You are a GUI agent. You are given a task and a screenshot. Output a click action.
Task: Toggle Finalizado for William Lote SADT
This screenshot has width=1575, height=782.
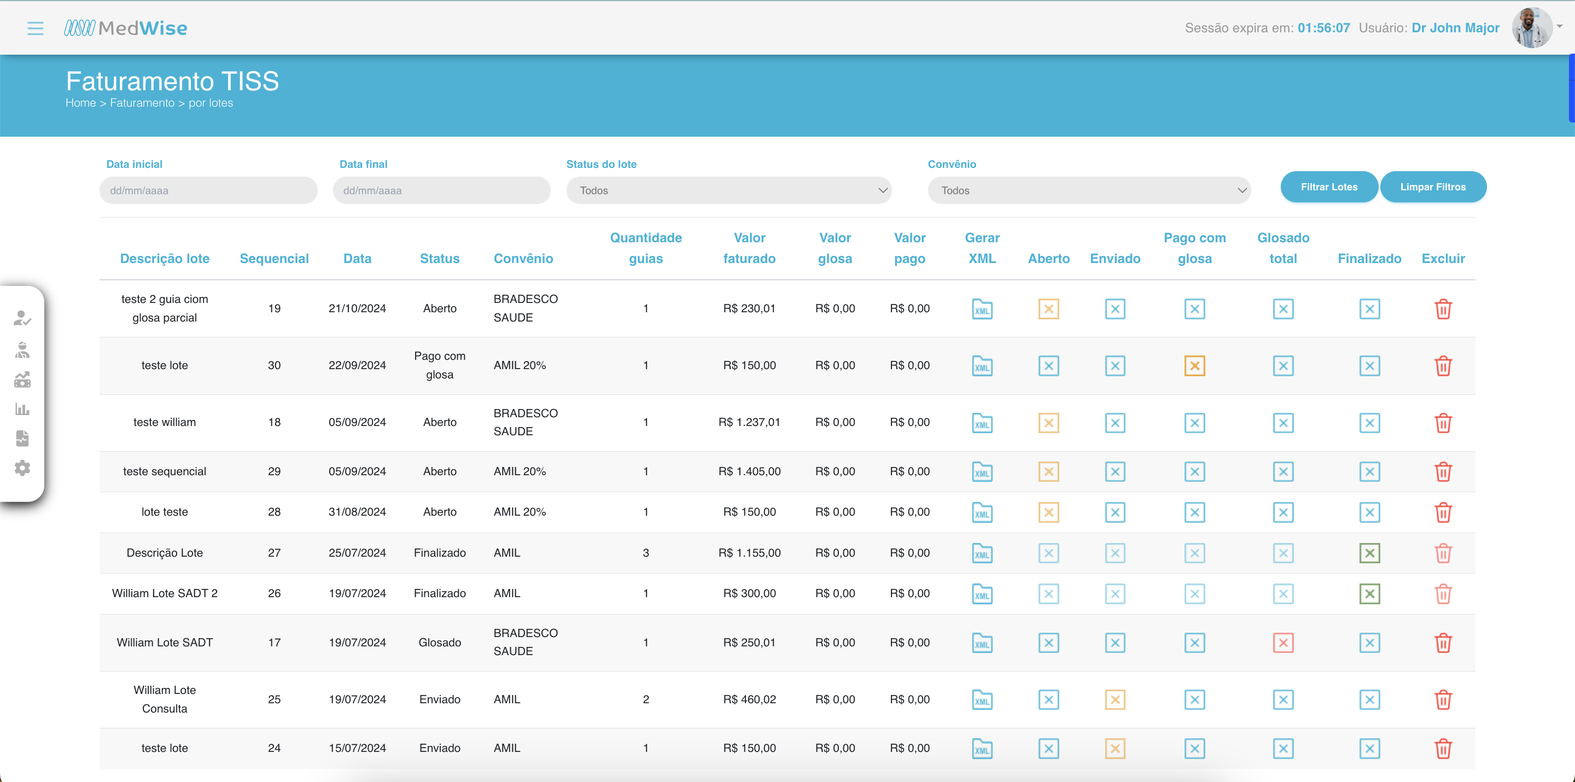[1369, 643]
